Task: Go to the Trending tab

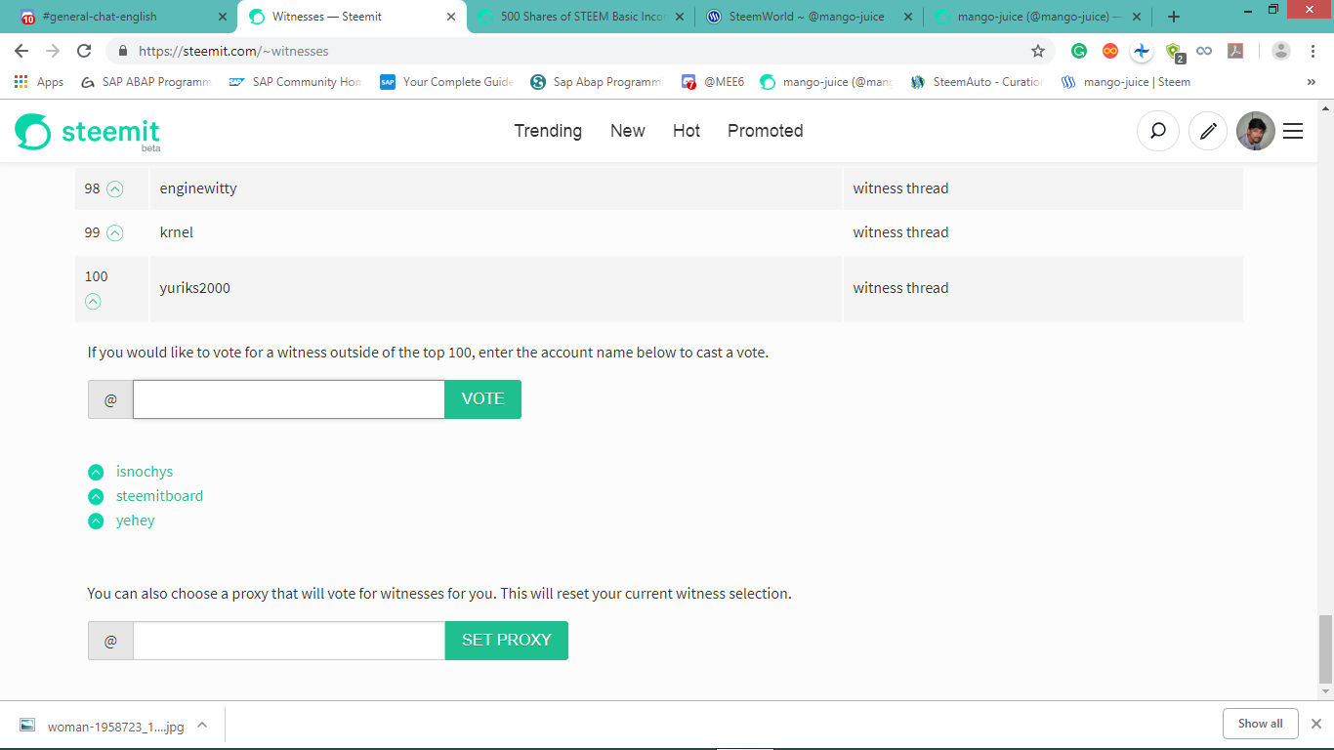Action: click(548, 131)
